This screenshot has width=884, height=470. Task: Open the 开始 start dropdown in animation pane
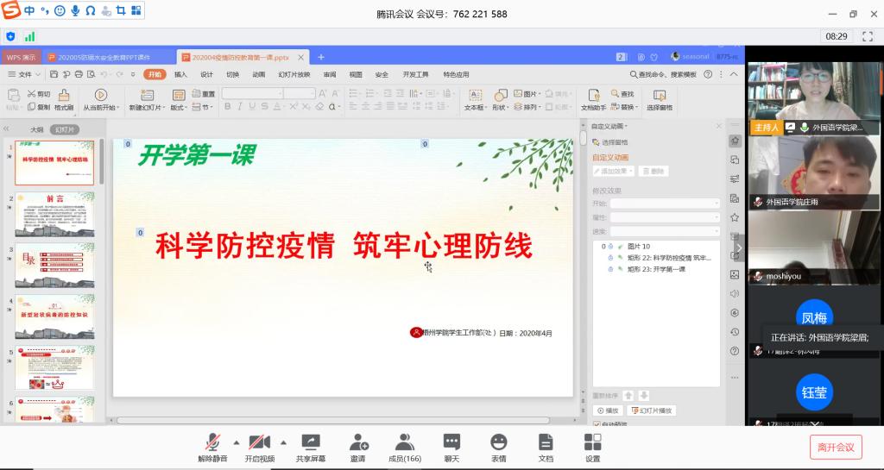(666, 204)
